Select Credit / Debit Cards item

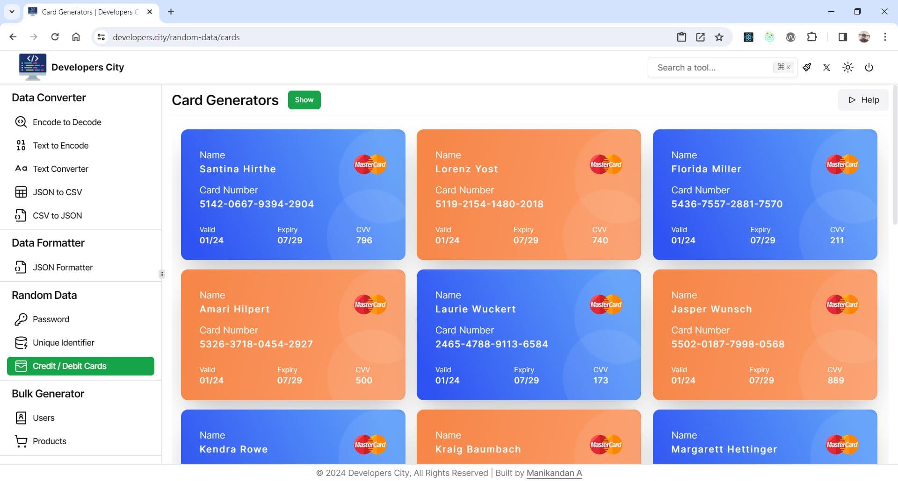click(80, 366)
